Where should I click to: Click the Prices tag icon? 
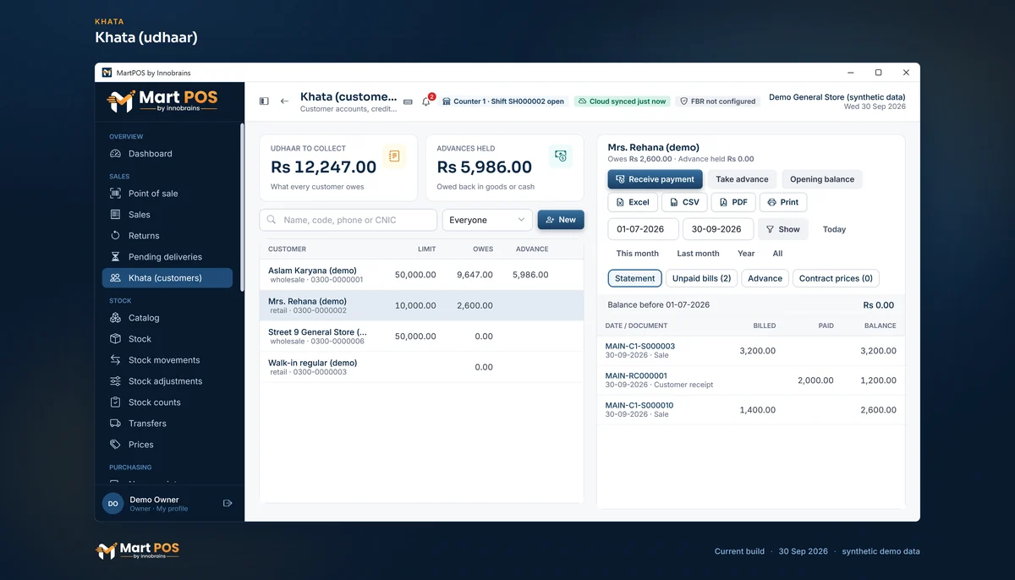116,445
